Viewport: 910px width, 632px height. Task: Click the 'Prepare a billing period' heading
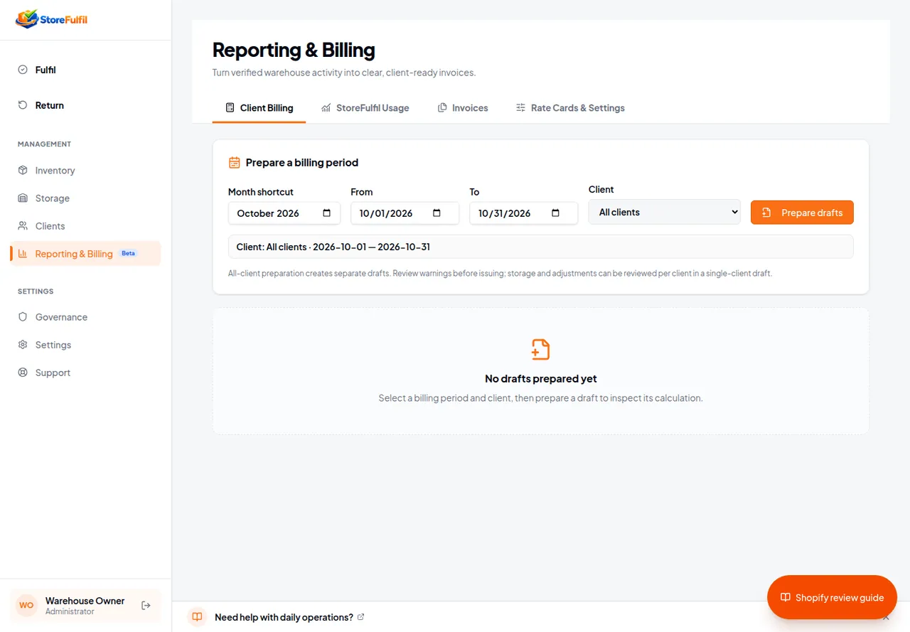point(302,163)
